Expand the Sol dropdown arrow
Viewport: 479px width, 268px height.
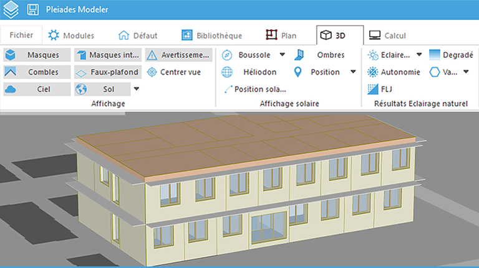pos(137,89)
